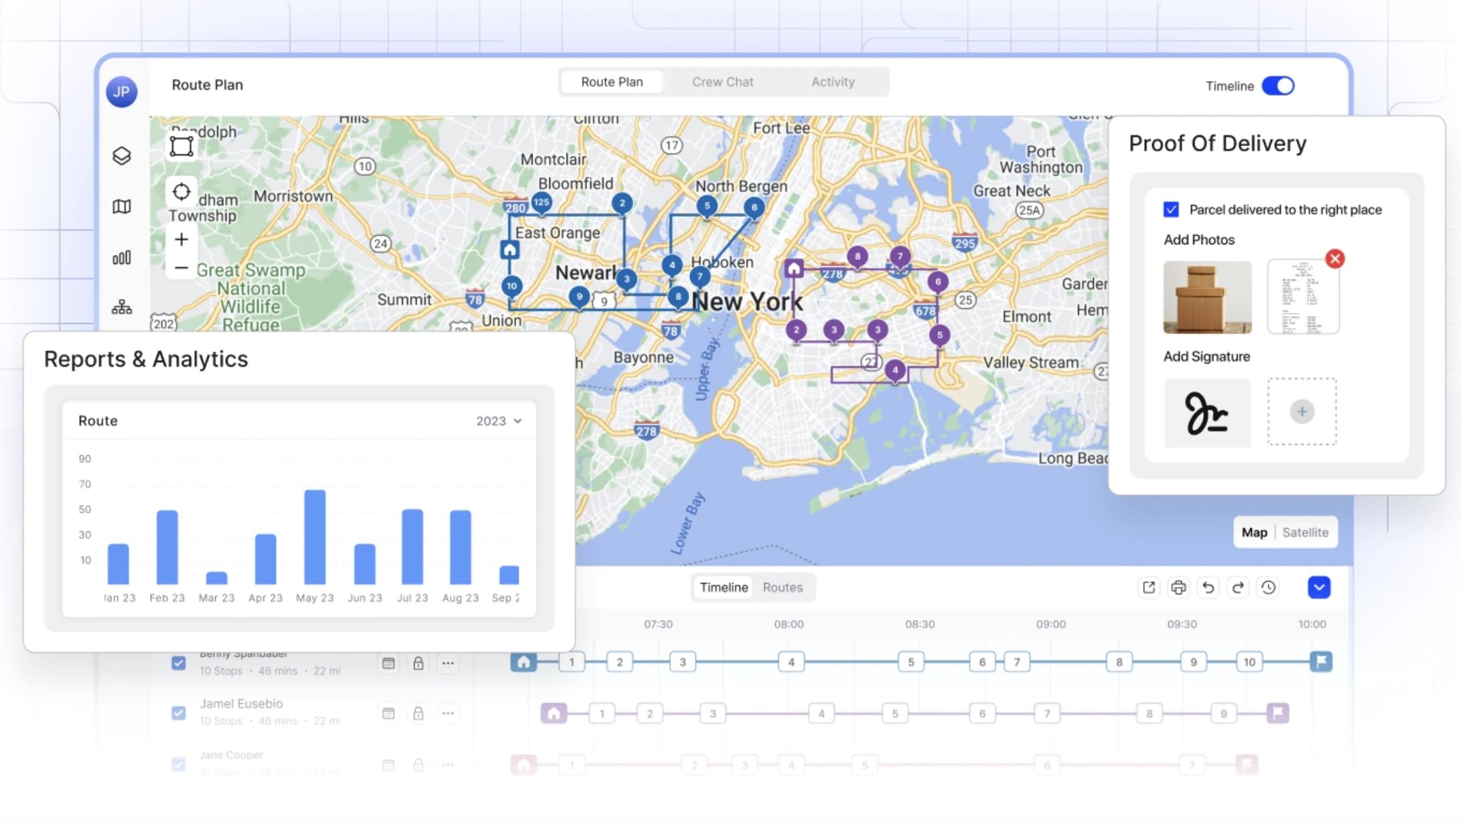Click purple timeline stop 9 for Jamel
The image size is (1461, 826).
[x=1223, y=714]
